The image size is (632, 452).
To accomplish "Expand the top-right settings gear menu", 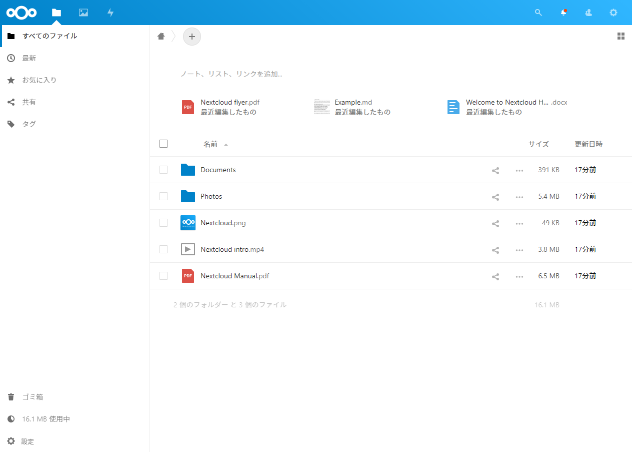I will [x=613, y=13].
